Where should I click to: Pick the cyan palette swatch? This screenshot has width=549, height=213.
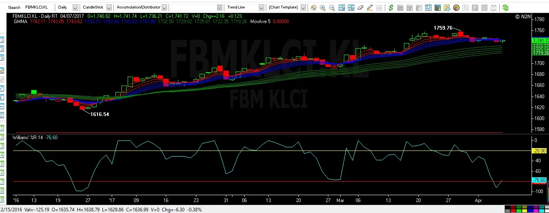click(542, 211)
